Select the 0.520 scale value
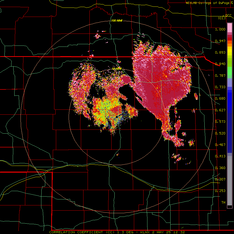This screenshot has width=234, height=234. [220, 133]
